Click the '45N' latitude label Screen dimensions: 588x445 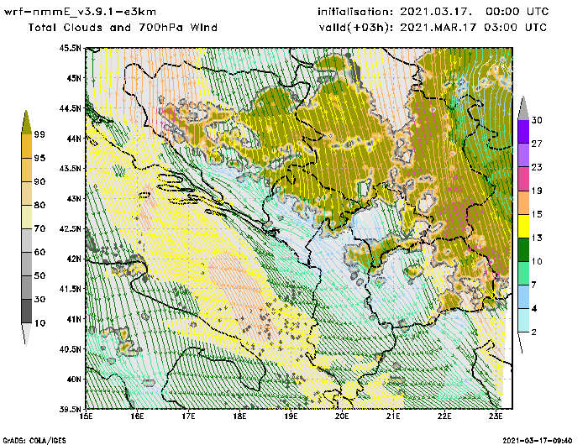tap(74, 78)
